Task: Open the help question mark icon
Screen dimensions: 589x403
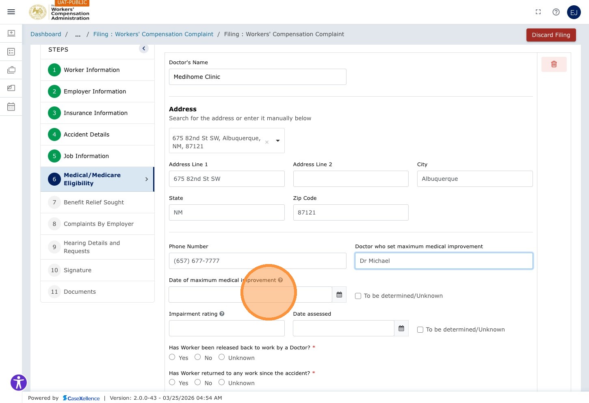Action: coord(556,12)
